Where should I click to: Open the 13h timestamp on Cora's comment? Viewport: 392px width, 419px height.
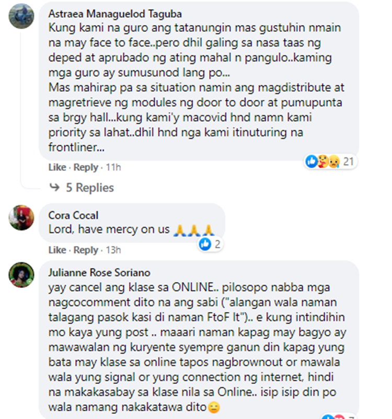113,250
